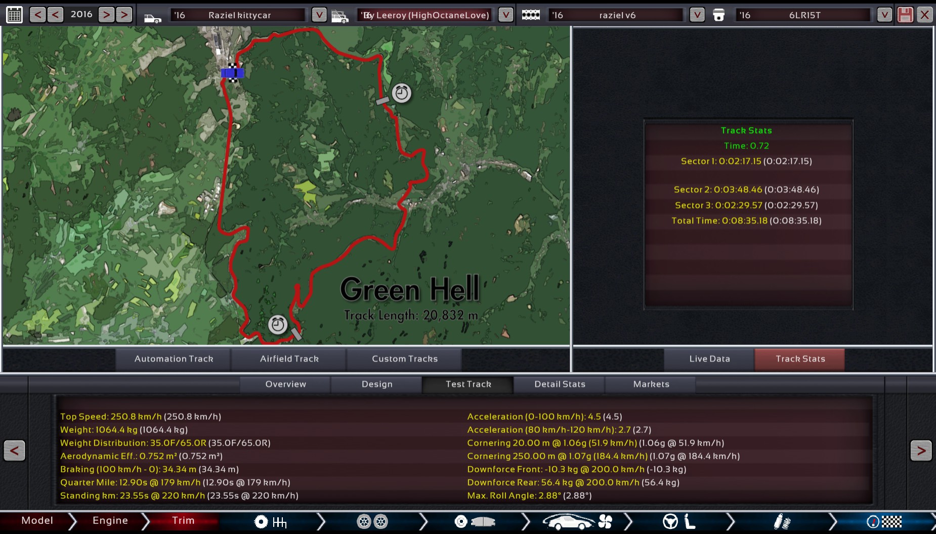
Task: Click the Top Speed: 250.8 km/h stat
Action: (x=141, y=417)
